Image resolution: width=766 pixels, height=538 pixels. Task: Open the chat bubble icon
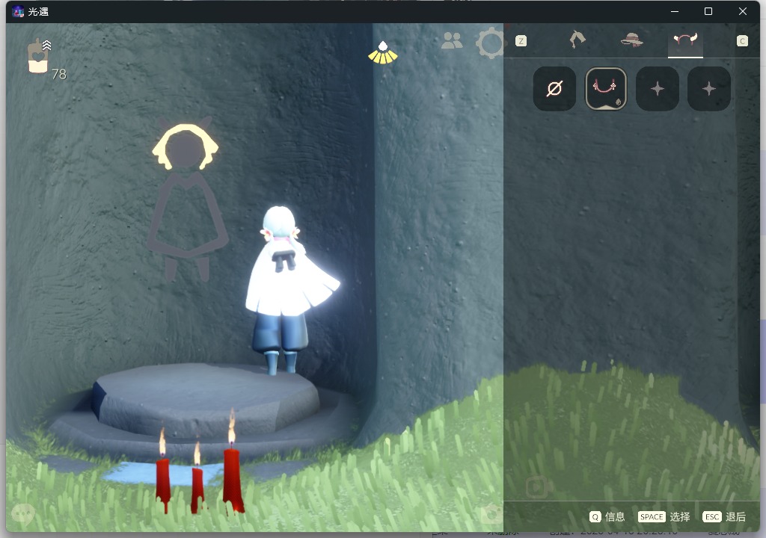point(22,513)
